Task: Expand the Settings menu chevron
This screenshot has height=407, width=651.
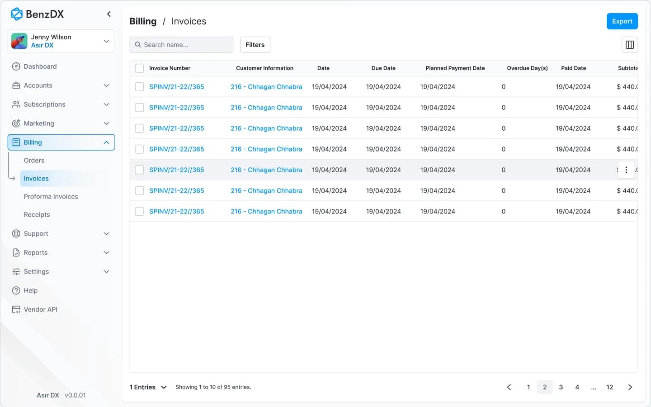Action: pos(107,272)
